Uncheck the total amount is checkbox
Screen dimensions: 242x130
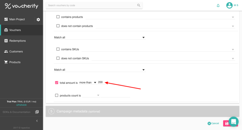pos(57,83)
